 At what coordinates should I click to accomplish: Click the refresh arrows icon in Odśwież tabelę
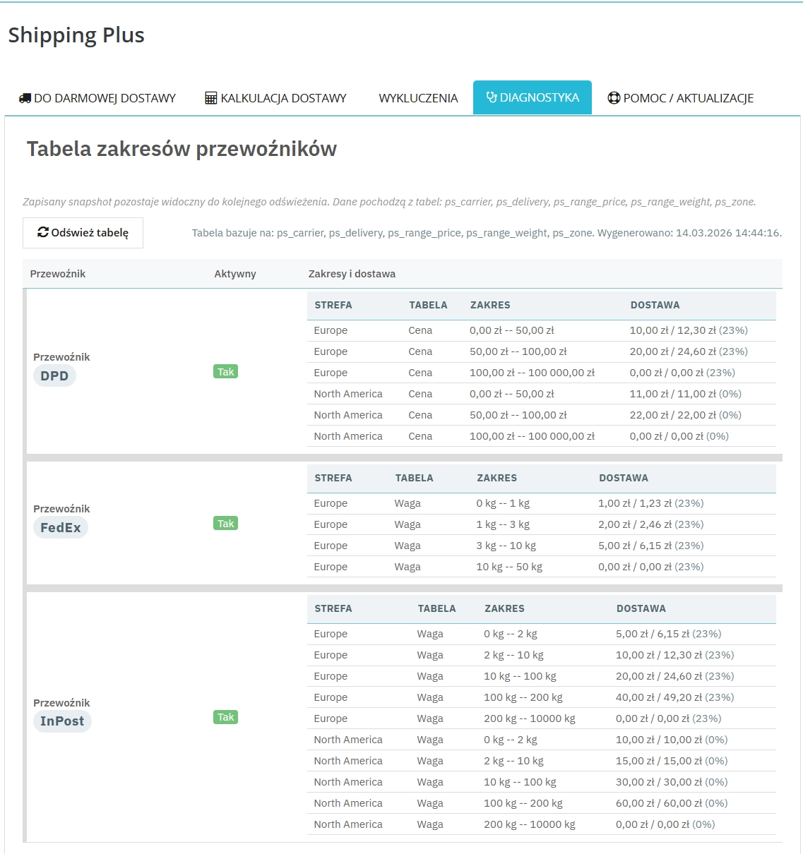[x=42, y=231]
